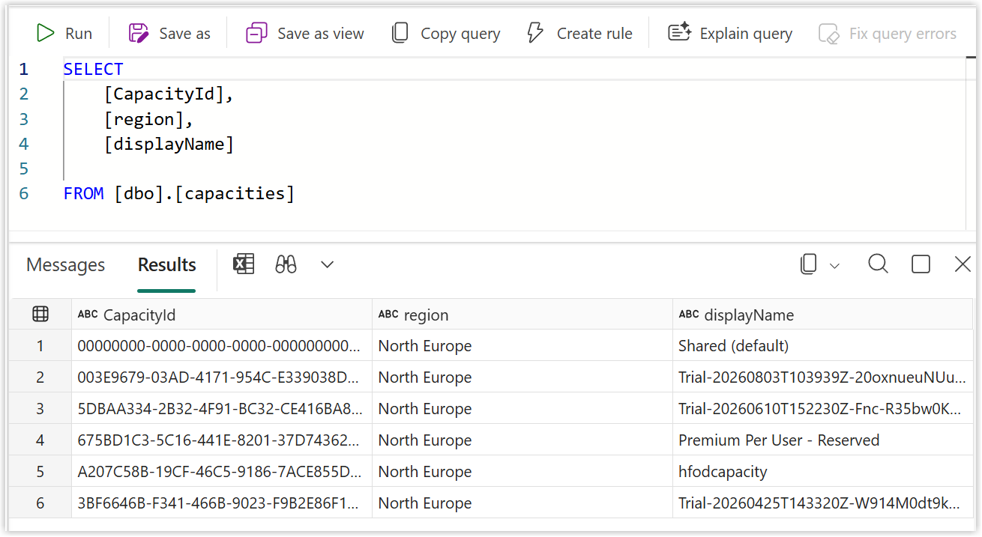982x537 pixels.
Task: Expand chevron next to binoculars icon
Action: click(x=327, y=264)
